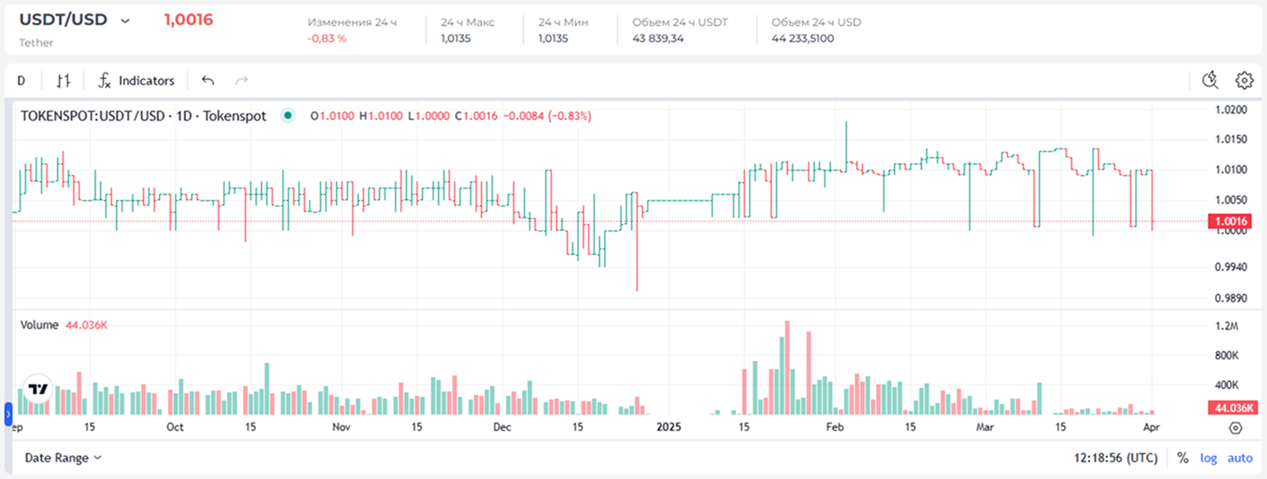
Task: Open the Date Range dropdown
Action: [x=63, y=458]
